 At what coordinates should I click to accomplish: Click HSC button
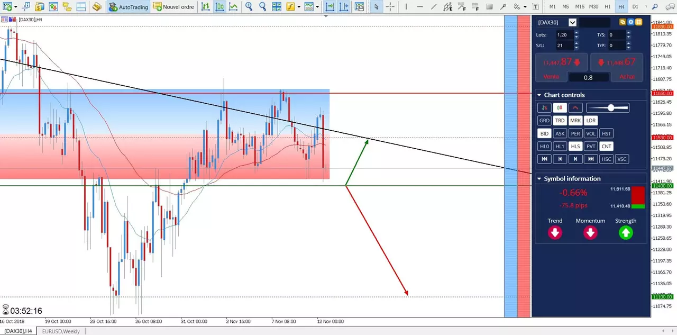(607, 159)
